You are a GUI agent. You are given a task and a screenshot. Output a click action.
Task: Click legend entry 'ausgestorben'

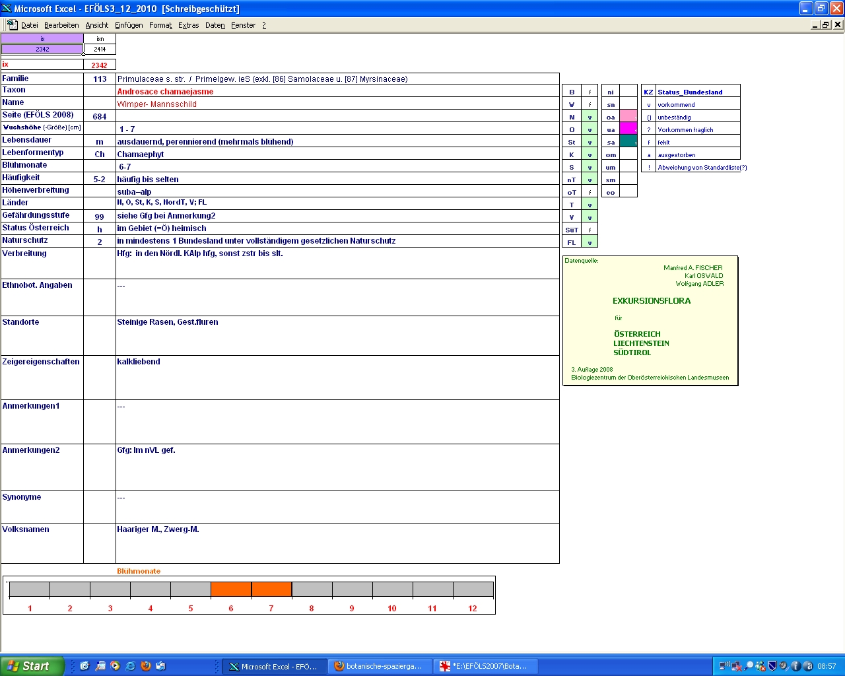[x=676, y=155]
